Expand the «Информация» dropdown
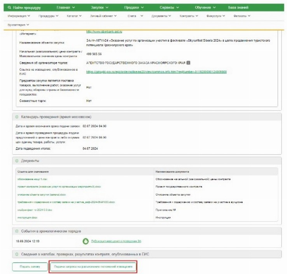Image resolution: width=287 pixels, height=274 pixels. (x=19, y=16)
